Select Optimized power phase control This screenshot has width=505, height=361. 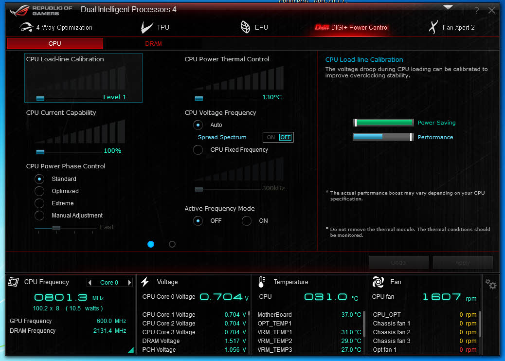pos(39,191)
